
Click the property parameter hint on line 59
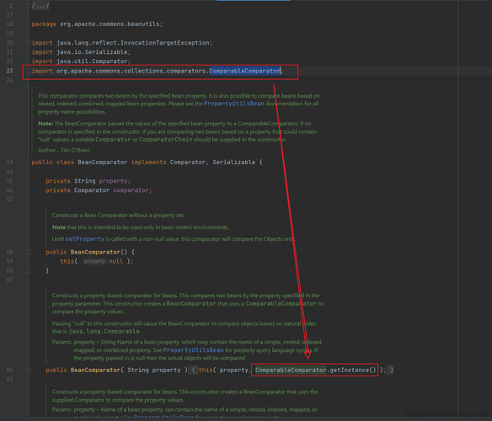click(x=95, y=261)
